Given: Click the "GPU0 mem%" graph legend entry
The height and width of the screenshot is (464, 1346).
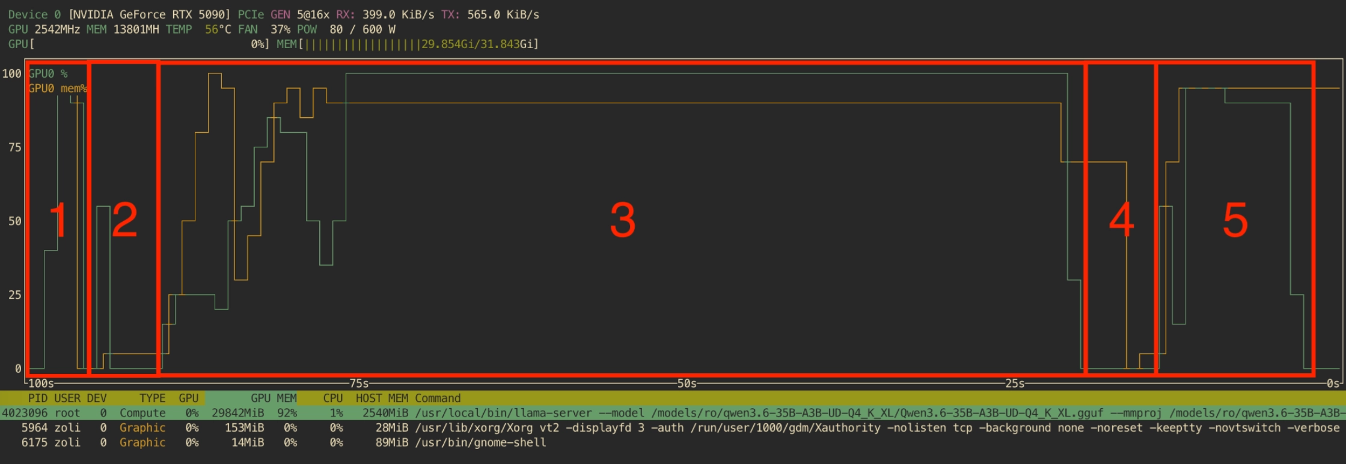Looking at the screenshot, I should pyautogui.click(x=58, y=88).
